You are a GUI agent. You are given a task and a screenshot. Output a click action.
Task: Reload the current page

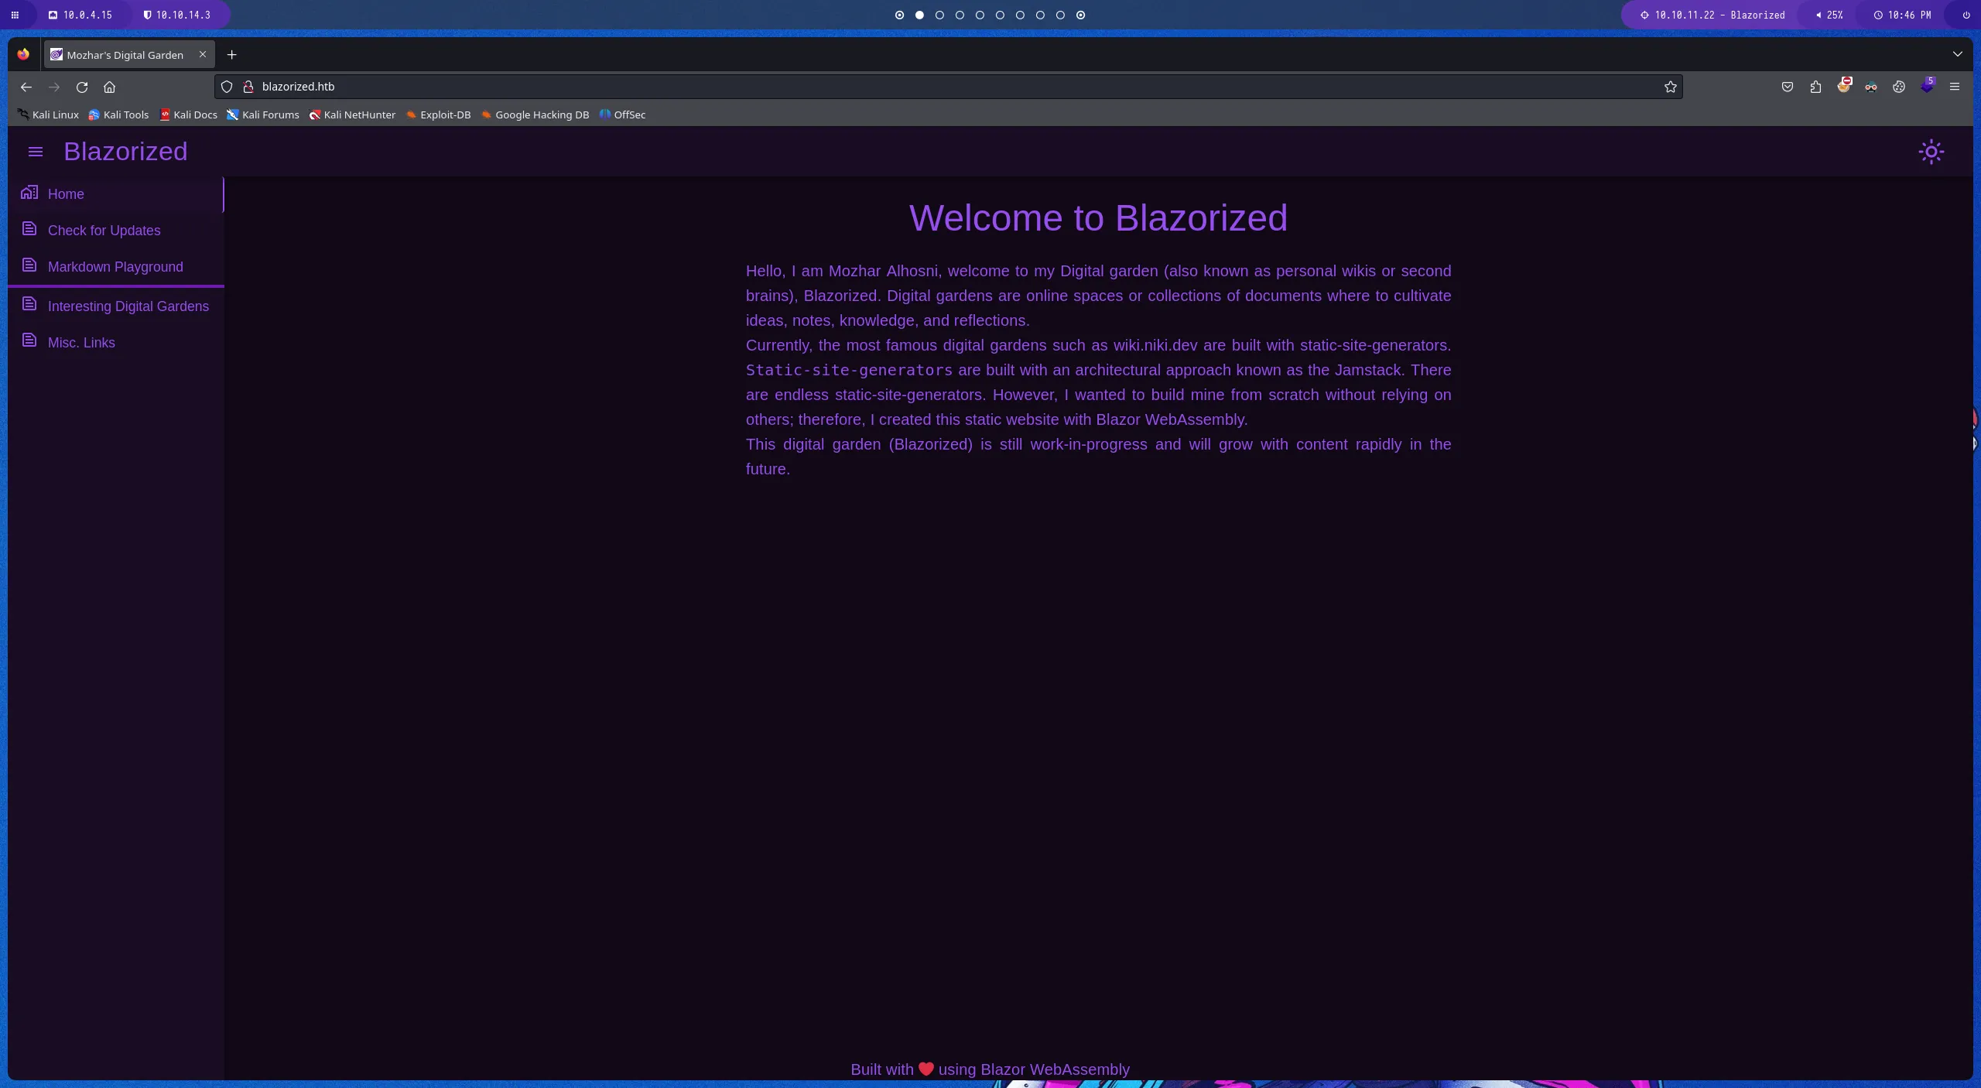tap(82, 87)
